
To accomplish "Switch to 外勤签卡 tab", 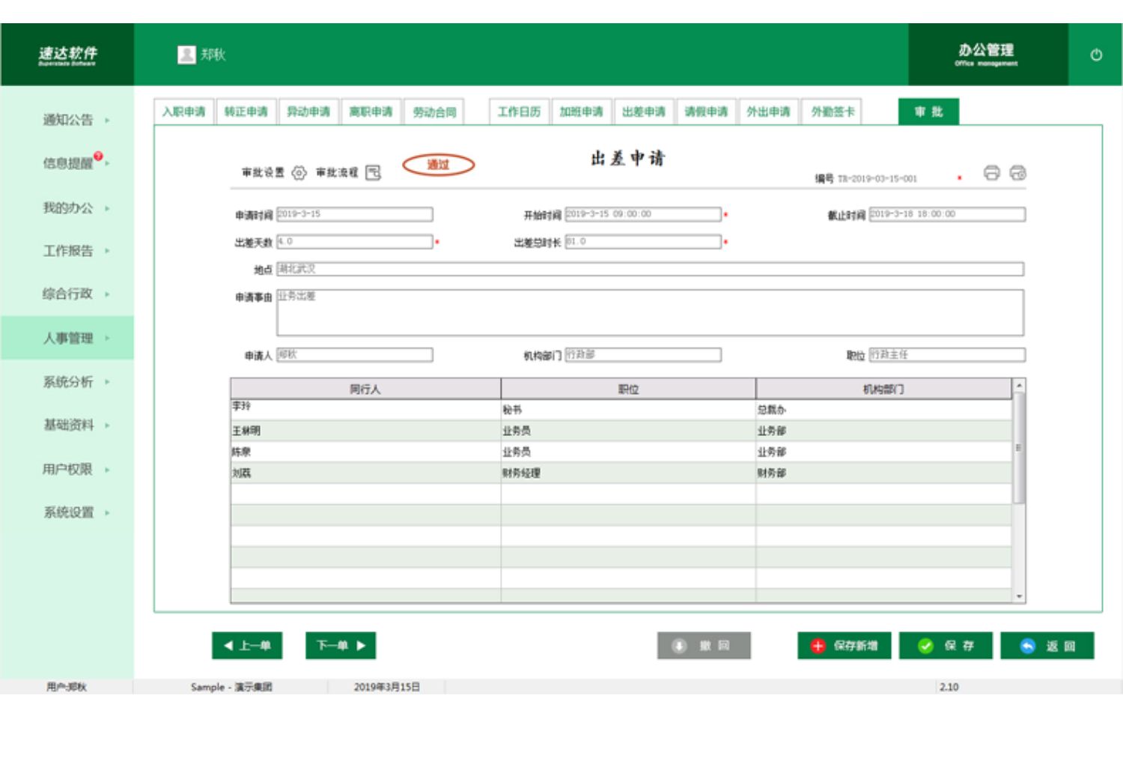I will (x=832, y=112).
